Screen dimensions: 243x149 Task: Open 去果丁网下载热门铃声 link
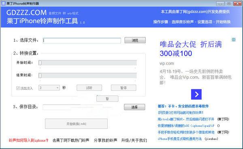pyautogui.click(x=71, y=141)
